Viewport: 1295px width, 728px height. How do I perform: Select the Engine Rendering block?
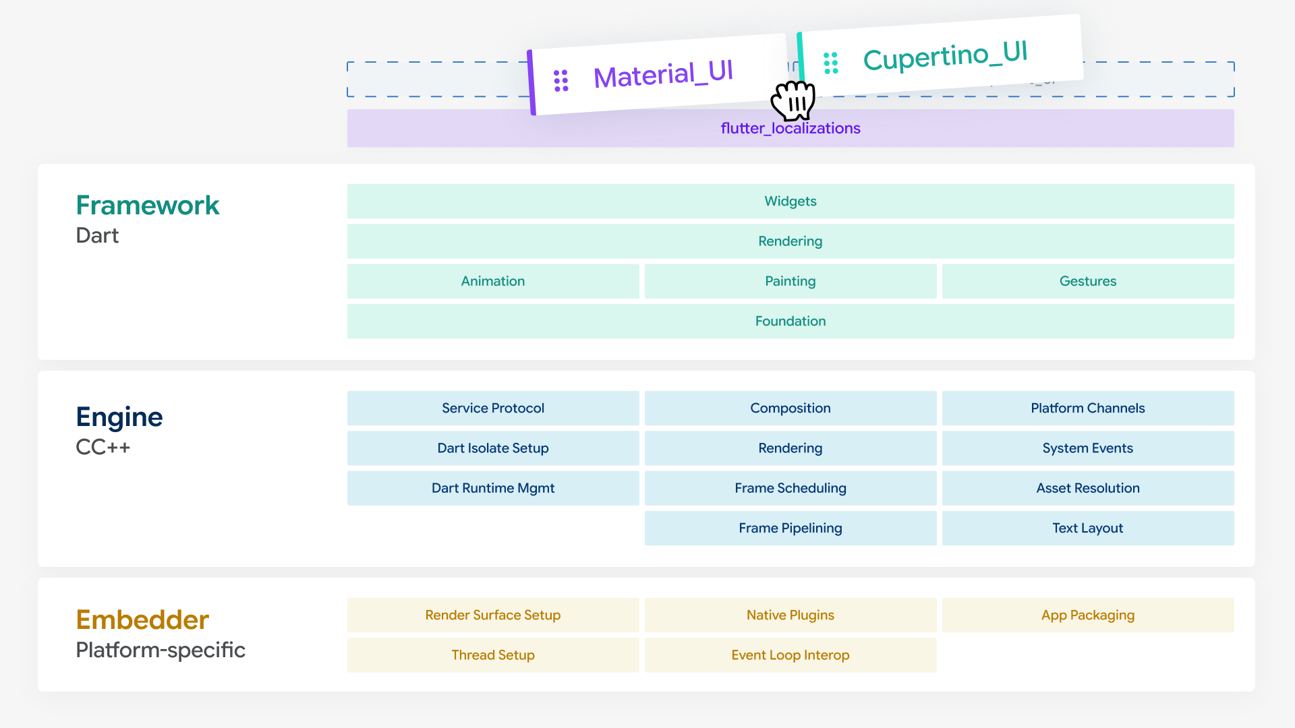[x=790, y=448]
